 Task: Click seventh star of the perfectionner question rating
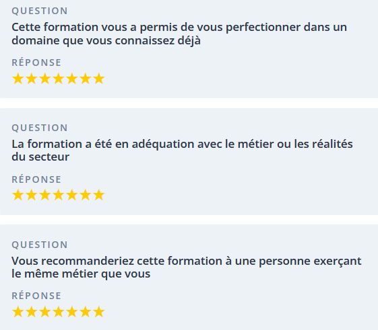(99, 79)
